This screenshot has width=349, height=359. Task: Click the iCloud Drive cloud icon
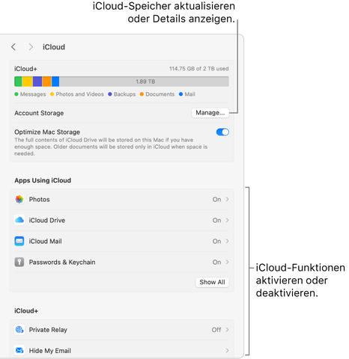19,220
